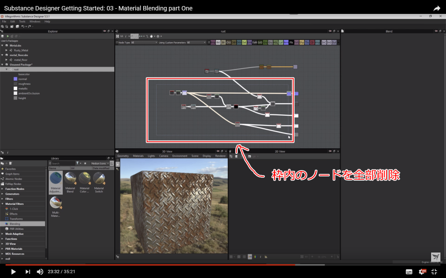446x278 pixels.
Task: Add an FX-Map node (FxM)
Action: click(x=255, y=43)
